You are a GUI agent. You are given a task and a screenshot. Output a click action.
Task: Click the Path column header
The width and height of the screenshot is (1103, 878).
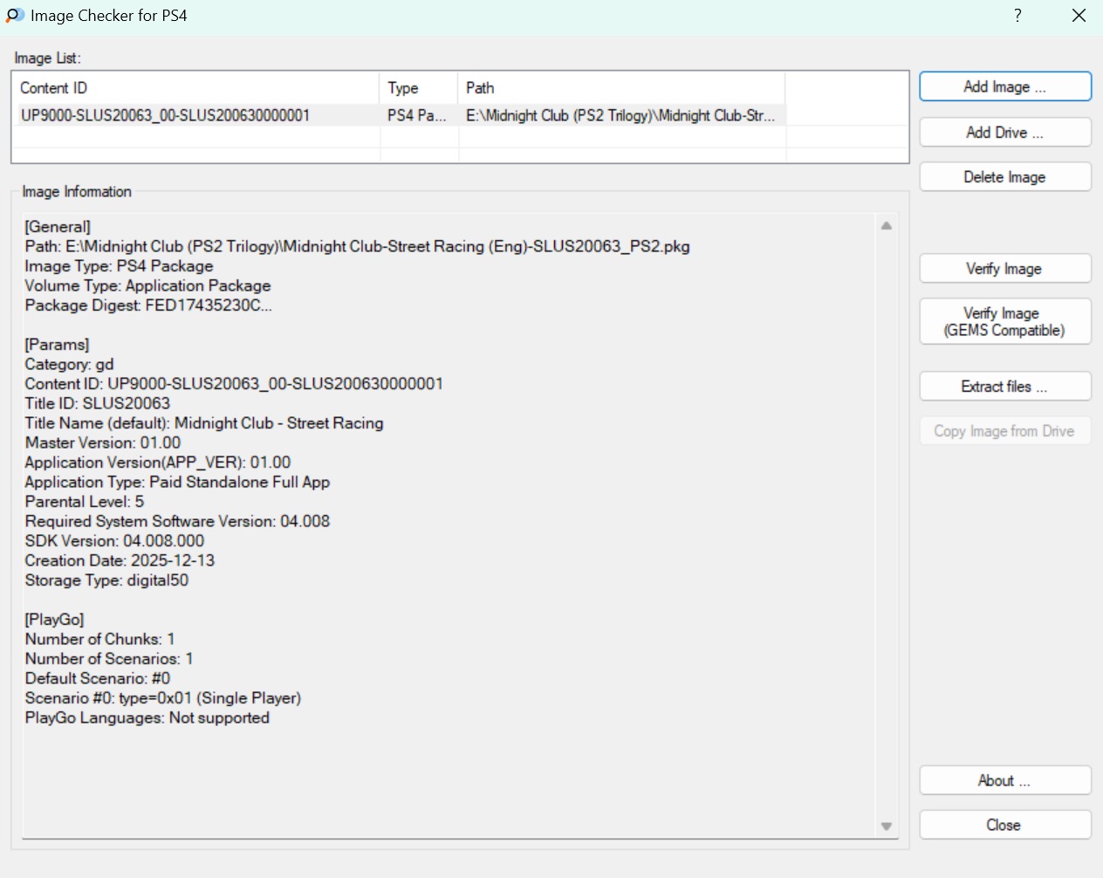pos(620,88)
